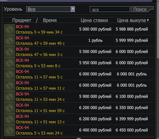The image size is (159, 139).
Task: Click weapon icon for 6 350 000 buyout lot
Action: pyautogui.click(x=9, y=108)
